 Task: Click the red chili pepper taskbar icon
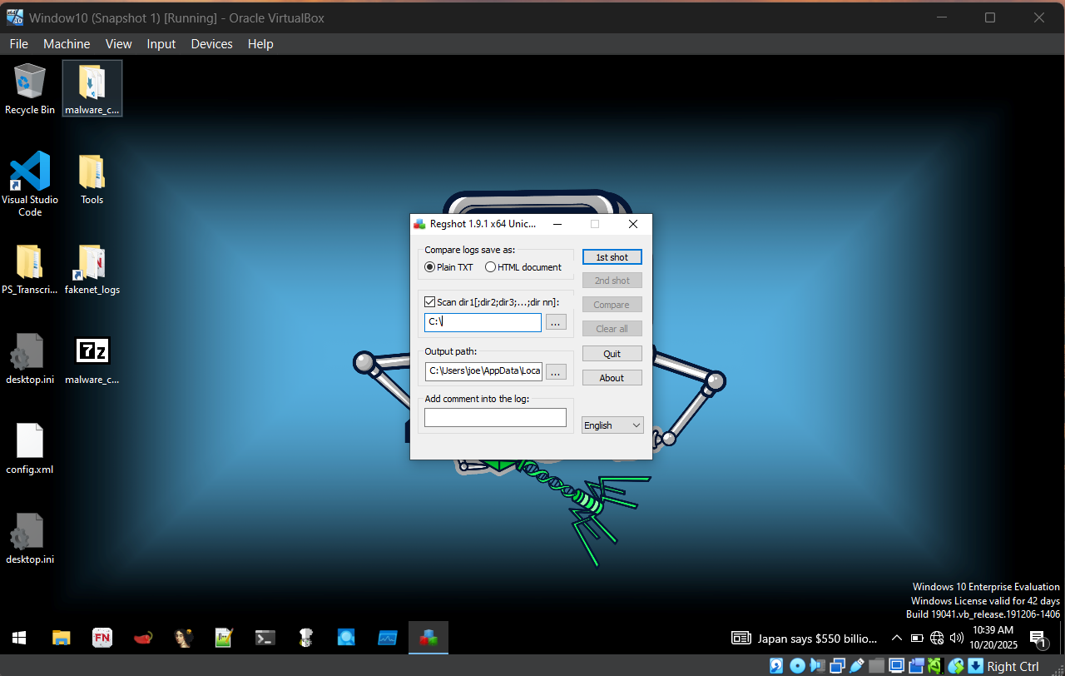click(x=143, y=638)
